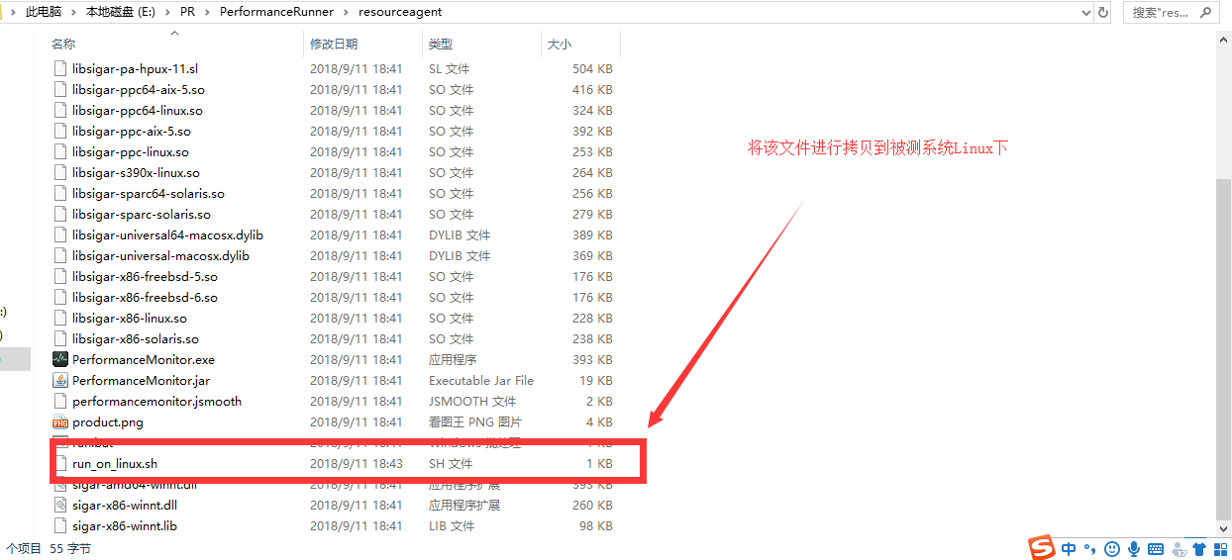Sort files by 修改日期 column header

tap(334, 45)
